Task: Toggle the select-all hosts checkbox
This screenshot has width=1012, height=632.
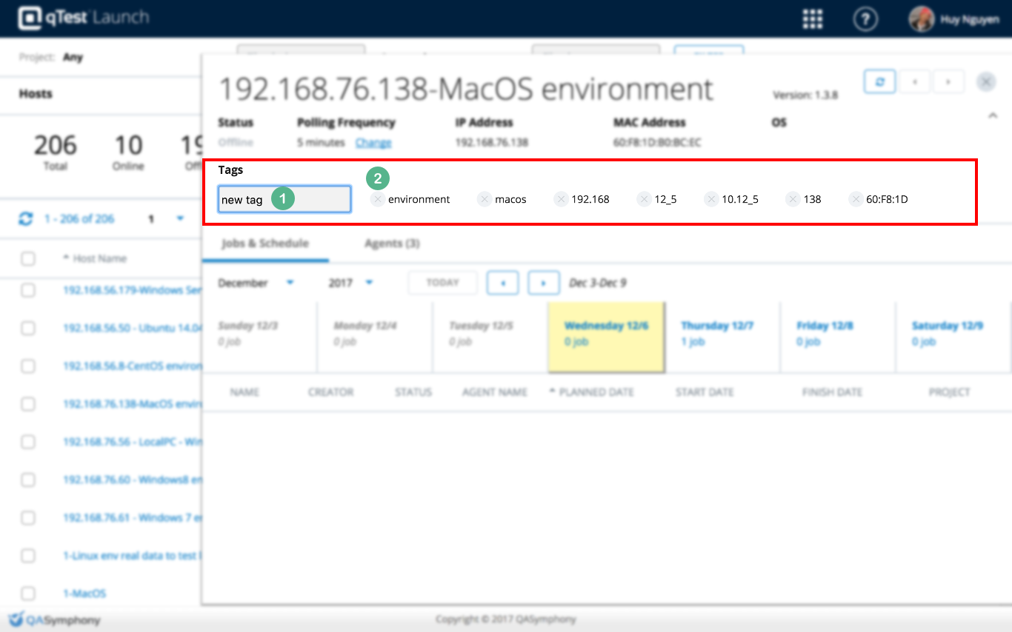Action: click(x=28, y=258)
